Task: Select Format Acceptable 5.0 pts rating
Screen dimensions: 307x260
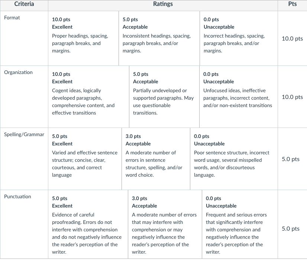Action: click(x=159, y=38)
